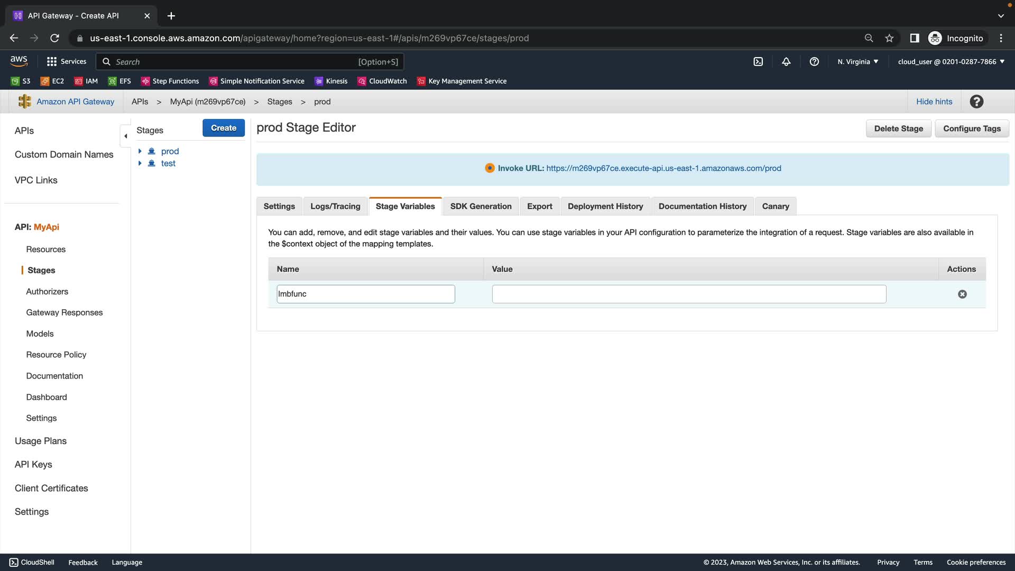Click the API Gateway help circle icon
Viewport: 1015px width, 571px height.
(976, 102)
